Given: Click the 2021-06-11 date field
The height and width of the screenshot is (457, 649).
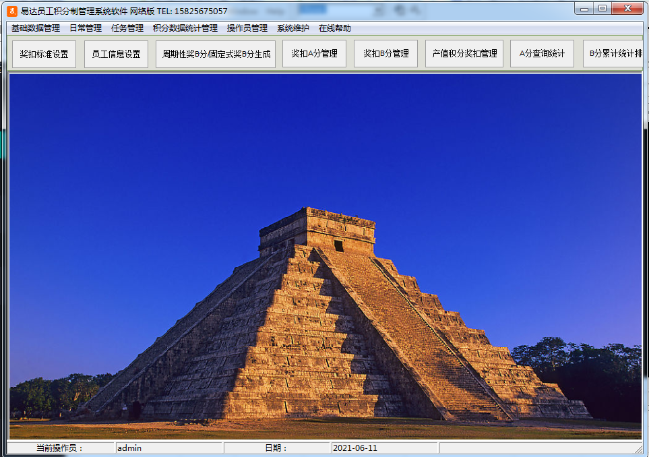Looking at the screenshot, I should coord(384,448).
